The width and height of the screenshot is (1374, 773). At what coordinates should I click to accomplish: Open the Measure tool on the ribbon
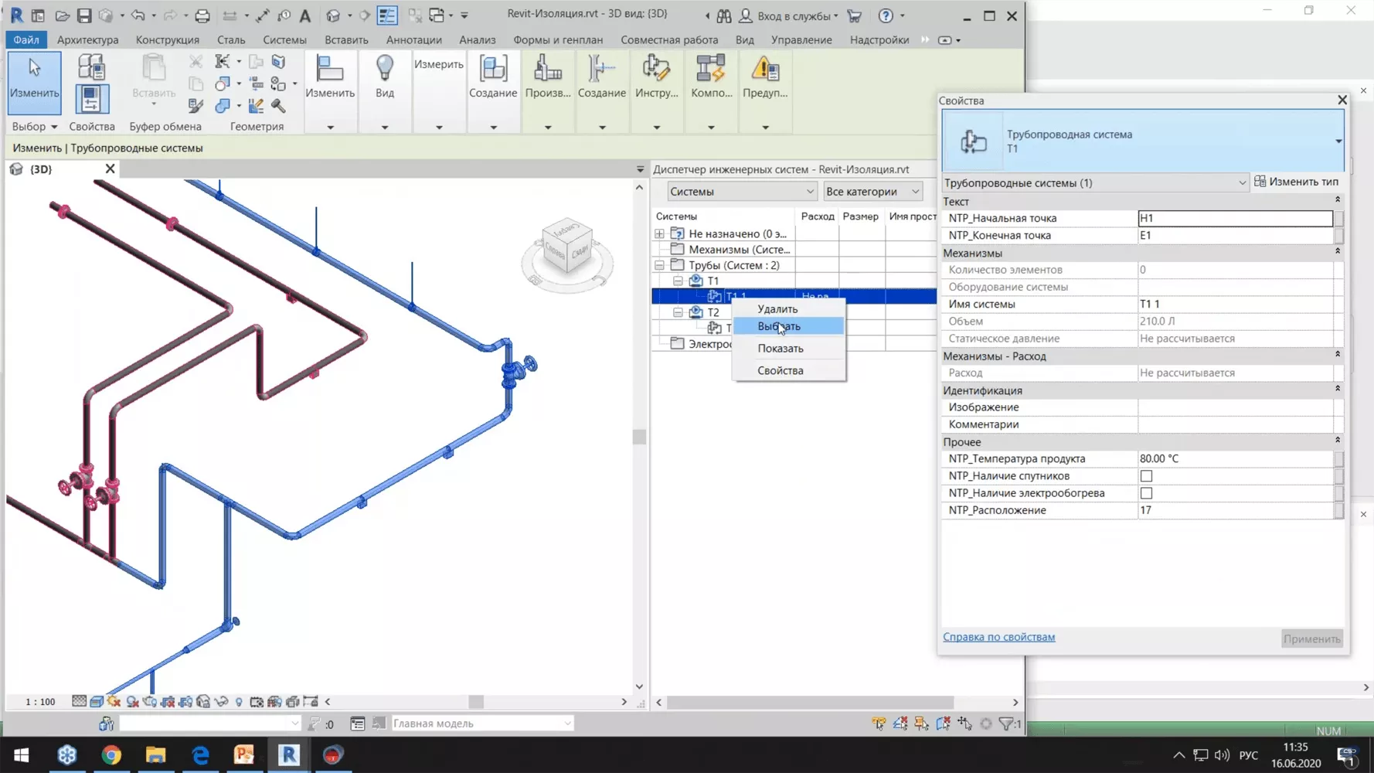(437, 64)
